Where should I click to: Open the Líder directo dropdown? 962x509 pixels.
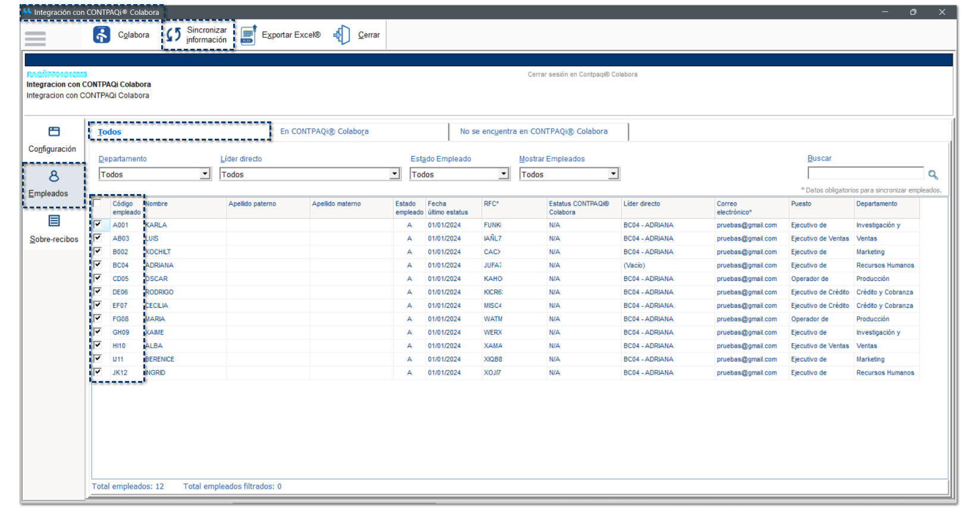394,174
